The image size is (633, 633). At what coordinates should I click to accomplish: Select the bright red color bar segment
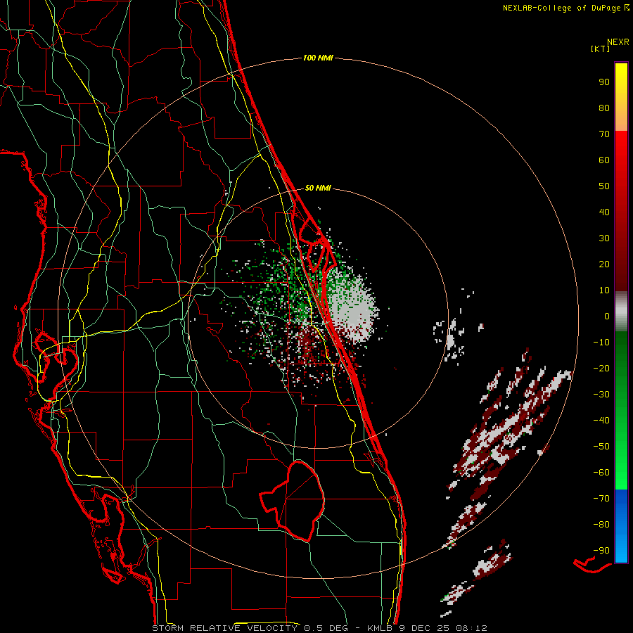coord(621,148)
